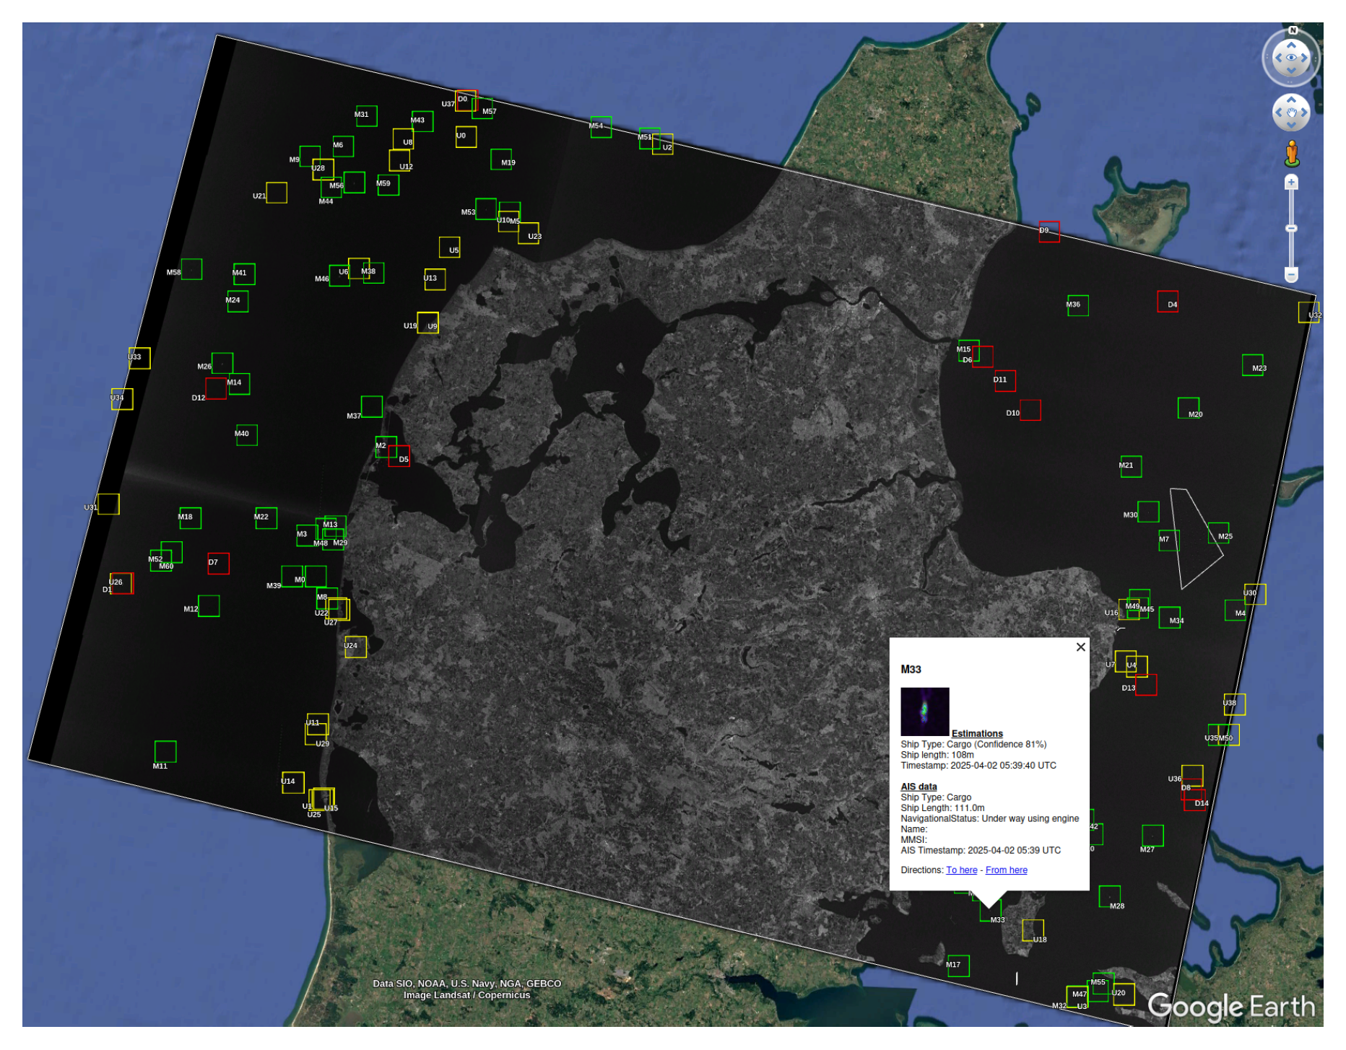Pan map right with Move joystick arrow
1346x1050 pixels.
coord(1305,113)
